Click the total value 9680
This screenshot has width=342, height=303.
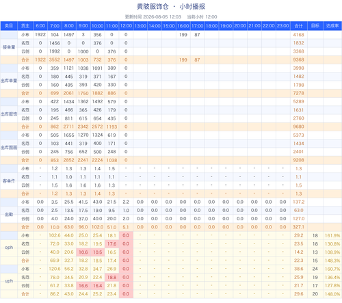coord(299,127)
